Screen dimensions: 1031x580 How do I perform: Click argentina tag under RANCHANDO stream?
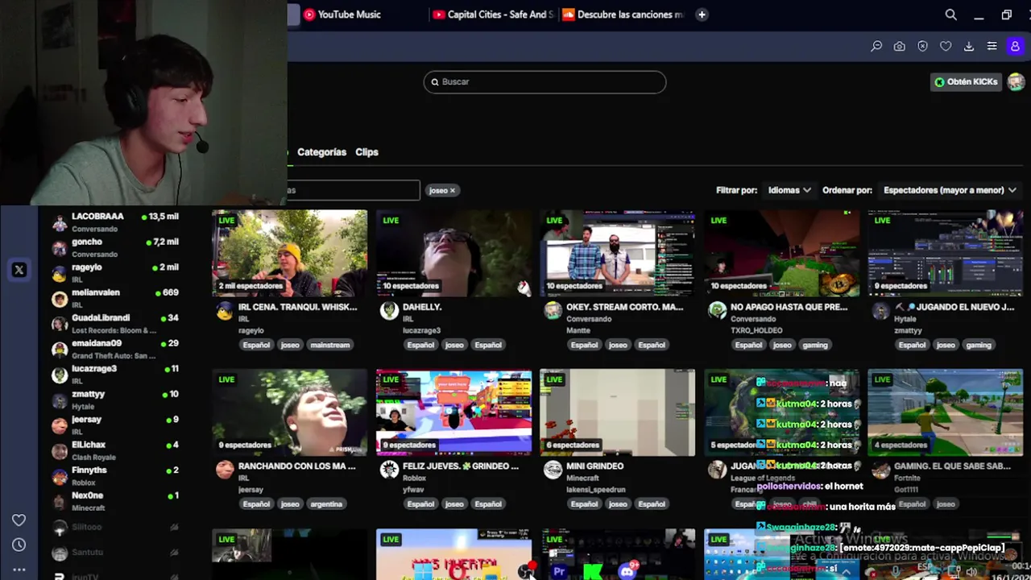[x=326, y=504]
